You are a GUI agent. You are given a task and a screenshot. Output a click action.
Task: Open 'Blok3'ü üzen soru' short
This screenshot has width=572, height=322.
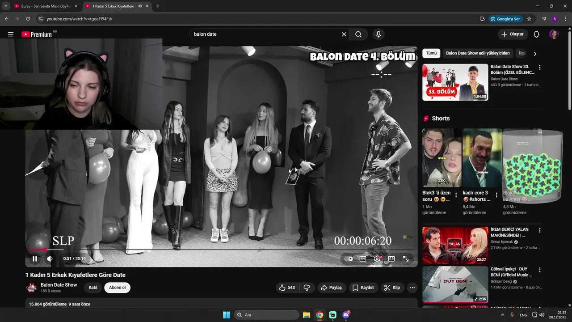coord(442,158)
